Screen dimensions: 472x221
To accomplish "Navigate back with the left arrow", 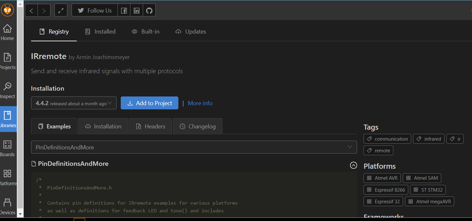I will click(31, 10).
